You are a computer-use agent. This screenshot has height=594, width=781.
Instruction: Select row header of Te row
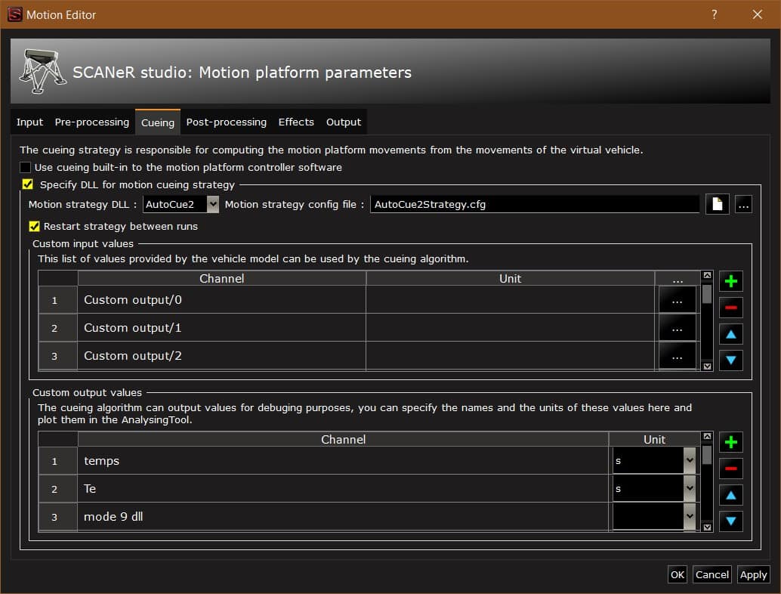point(57,489)
